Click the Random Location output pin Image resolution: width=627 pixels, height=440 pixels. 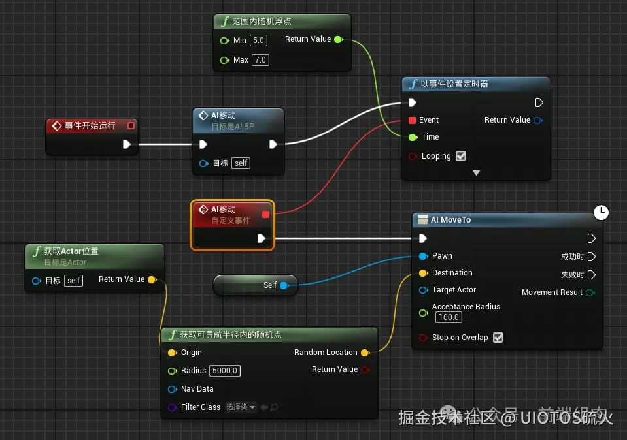(365, 353)
